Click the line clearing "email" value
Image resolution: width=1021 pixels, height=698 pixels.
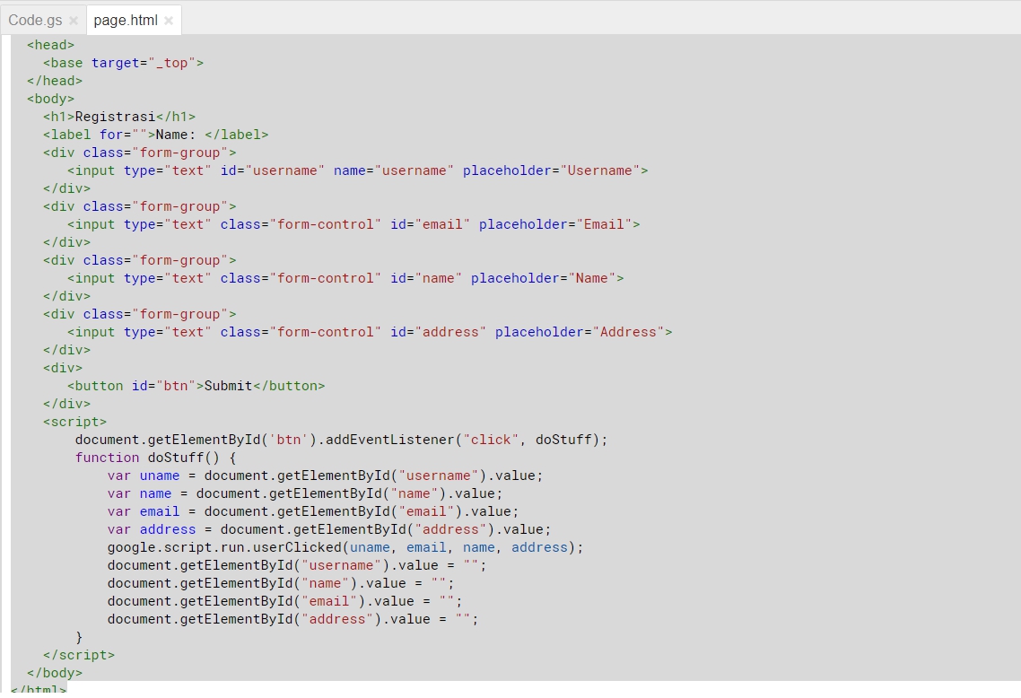click(284, 602)
